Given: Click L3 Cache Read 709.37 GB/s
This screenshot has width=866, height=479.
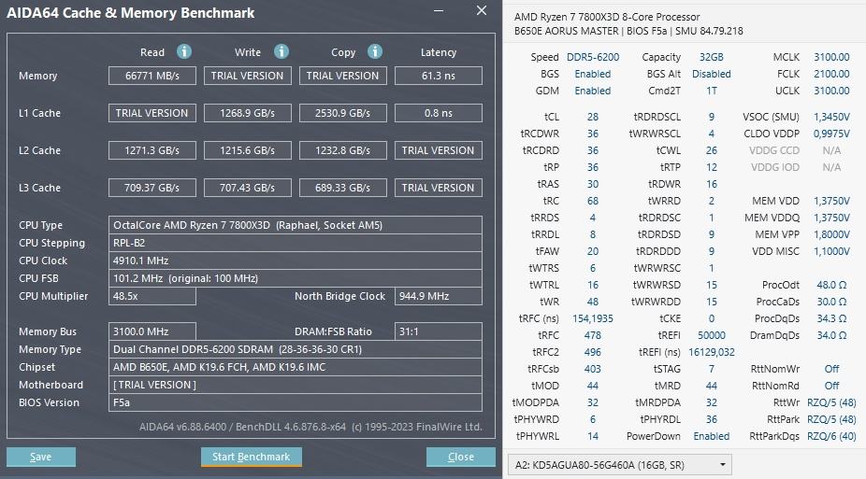Looking at the screenshot, I should [152, 188].
